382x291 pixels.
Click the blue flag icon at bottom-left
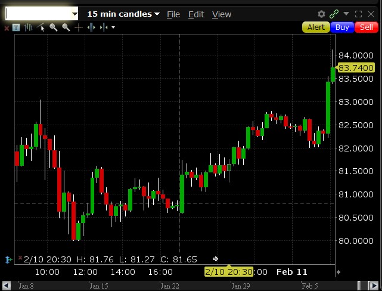pyautogui.click(x=8, y=260)
